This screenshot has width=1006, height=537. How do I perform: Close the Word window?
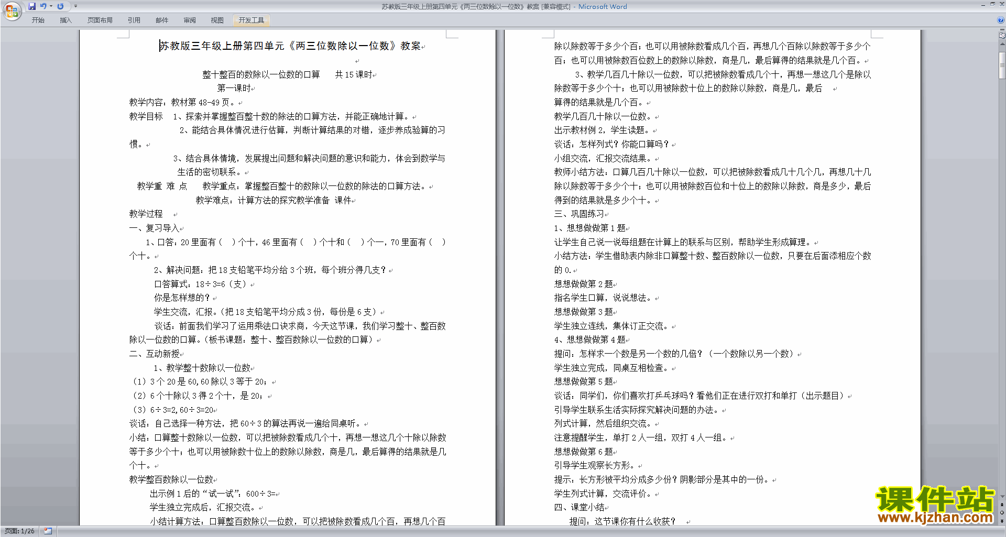point(1001,4)
